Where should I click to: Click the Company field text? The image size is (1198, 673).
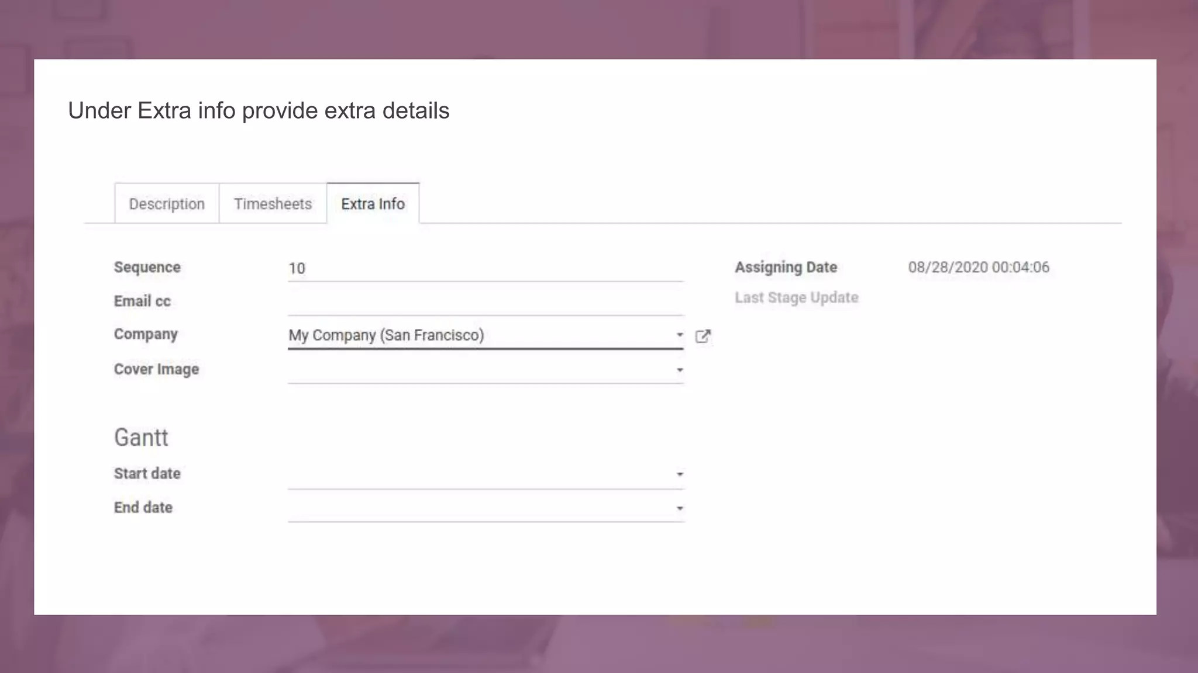click(x=386, y=335)
